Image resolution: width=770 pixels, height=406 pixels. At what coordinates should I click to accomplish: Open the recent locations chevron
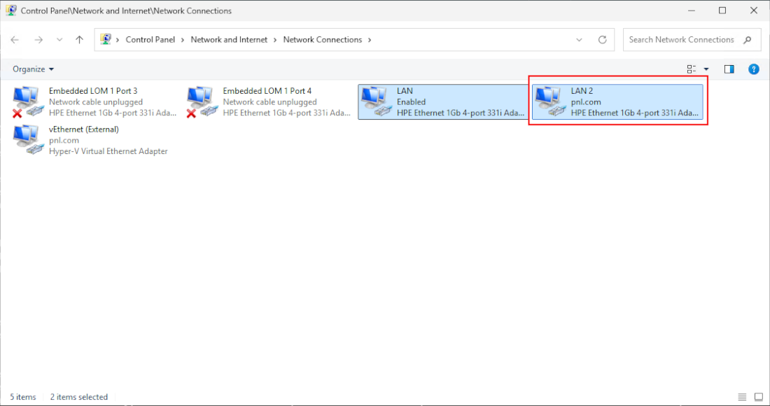(59, 40)
